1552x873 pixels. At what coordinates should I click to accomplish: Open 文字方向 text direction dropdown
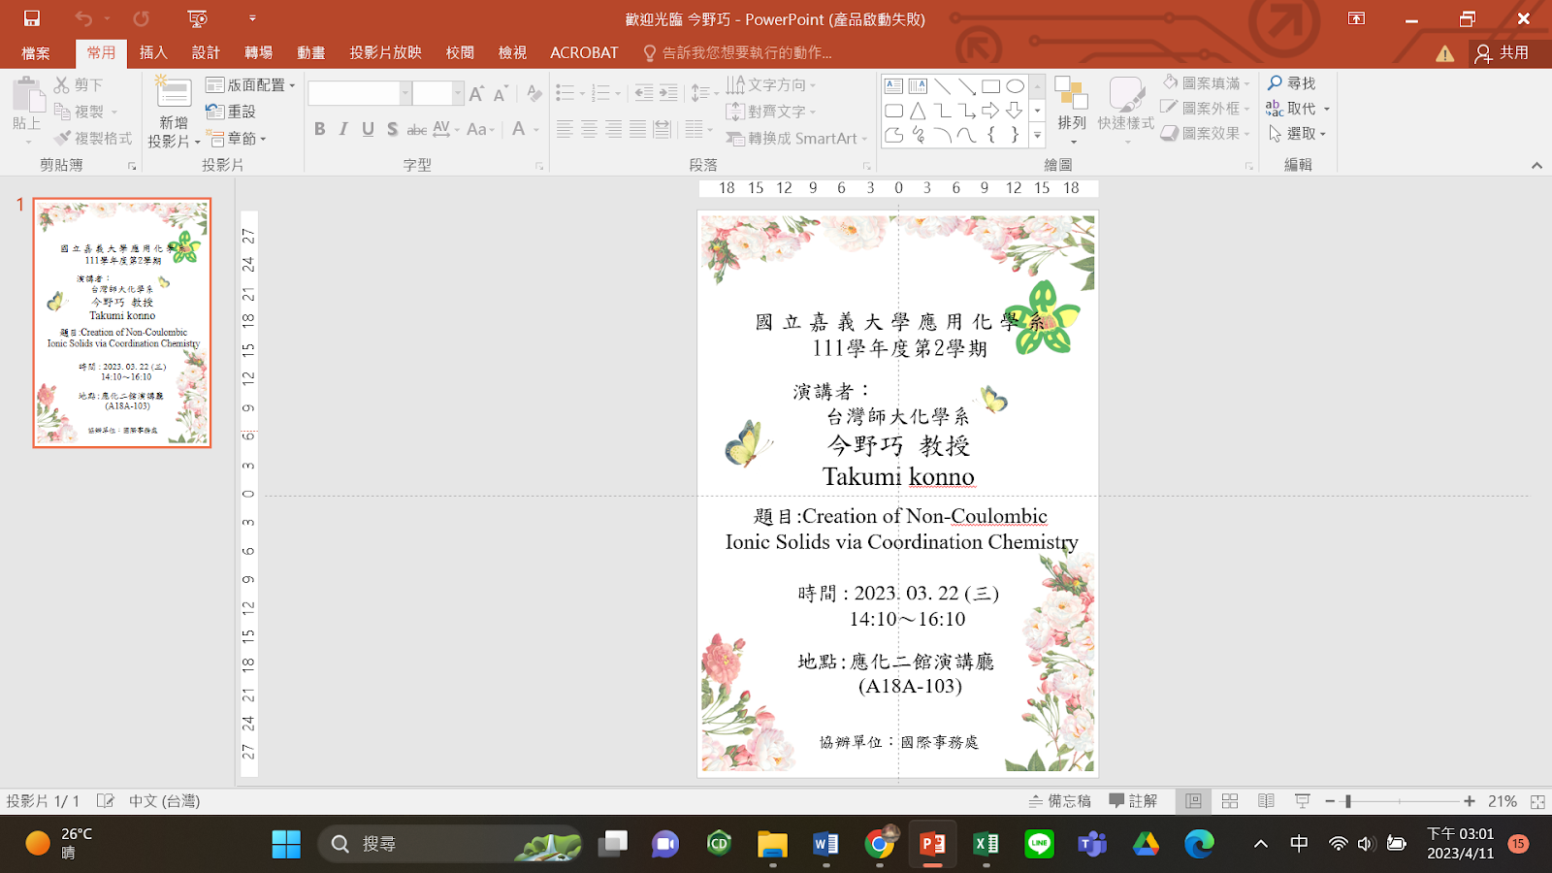(x=771, y=85)
